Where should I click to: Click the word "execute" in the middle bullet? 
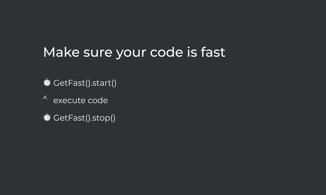pyautogui.click(x=69, y=100)
